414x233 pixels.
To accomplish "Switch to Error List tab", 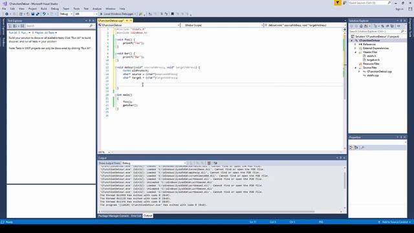I will coord(136,216).
